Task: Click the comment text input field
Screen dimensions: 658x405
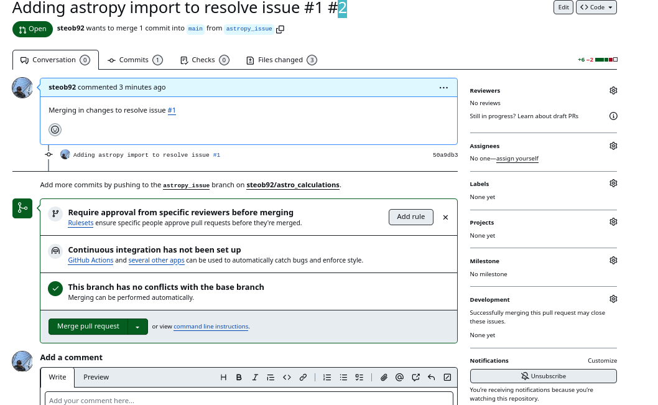Action: point(249,400)
